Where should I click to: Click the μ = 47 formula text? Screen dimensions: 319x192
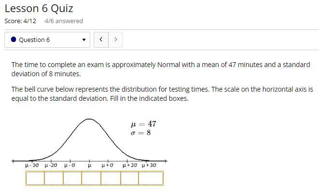(x=144, y=124)
